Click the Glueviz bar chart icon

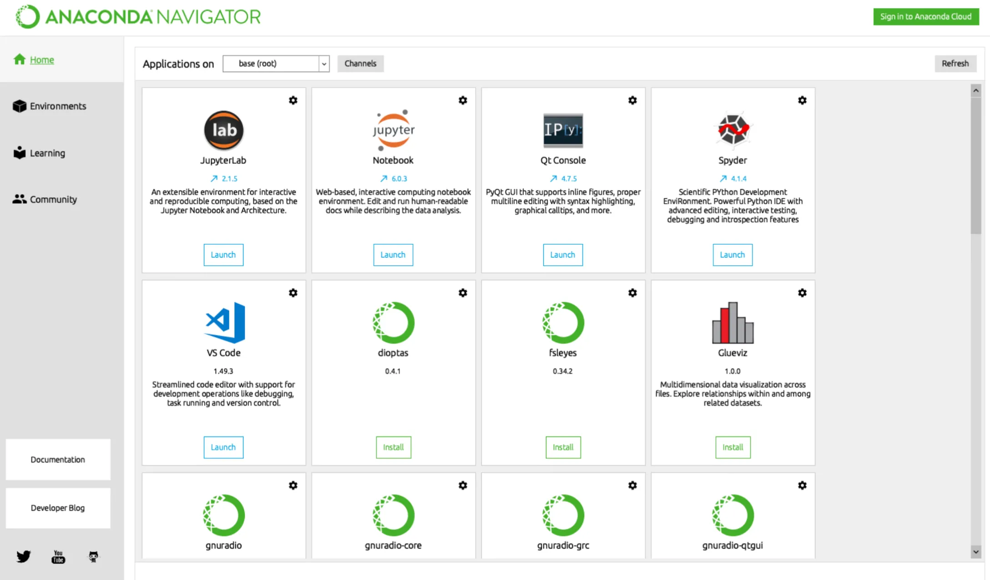point(732,323)
